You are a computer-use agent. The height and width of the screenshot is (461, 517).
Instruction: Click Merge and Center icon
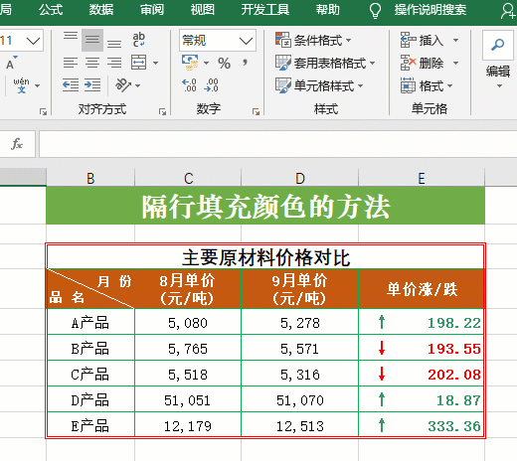[138, 63]
